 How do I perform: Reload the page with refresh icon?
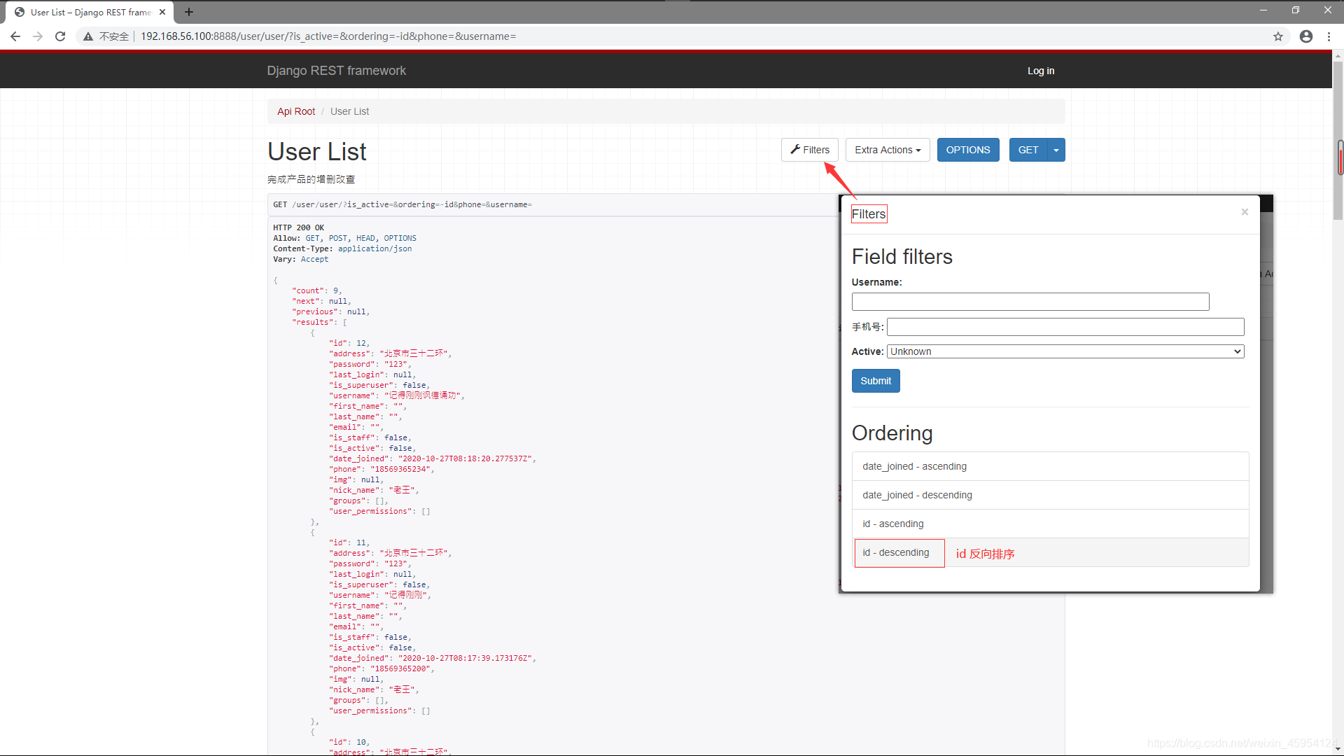click(x=60, y=36)
